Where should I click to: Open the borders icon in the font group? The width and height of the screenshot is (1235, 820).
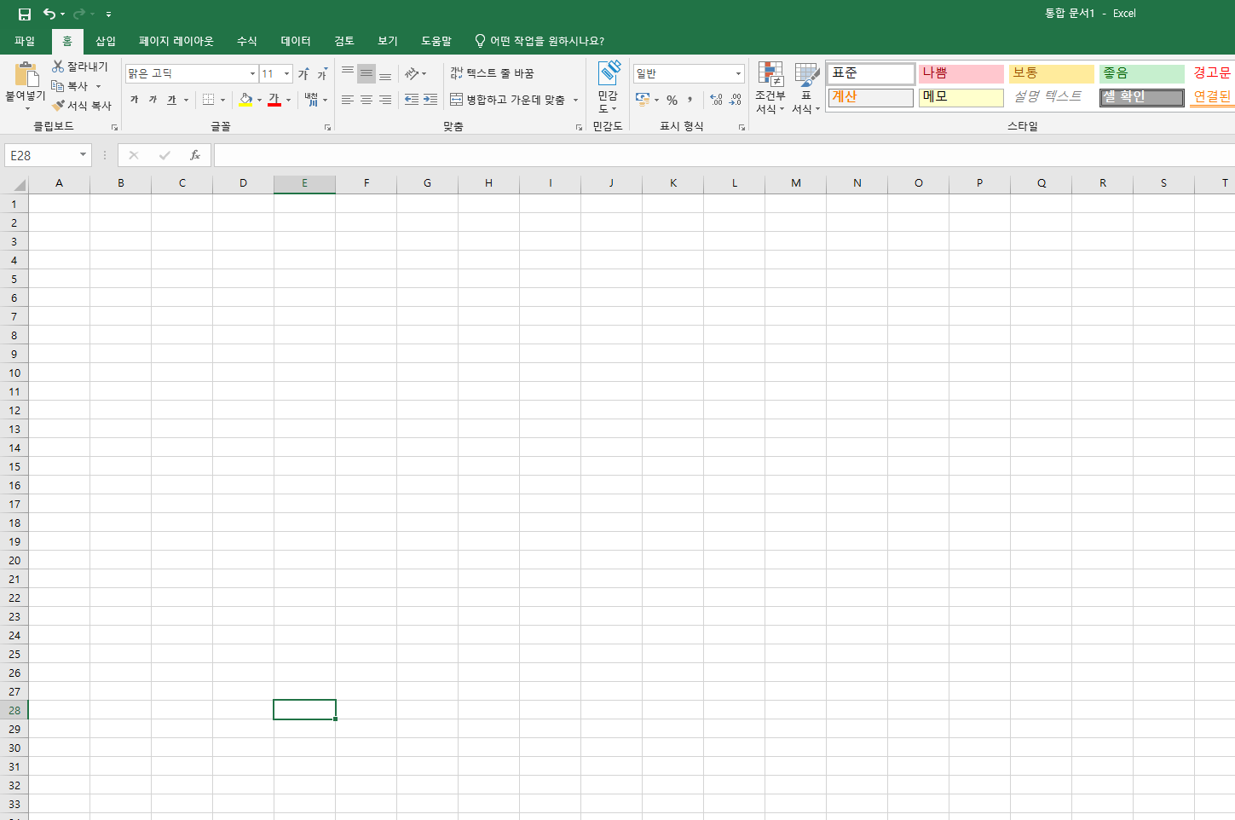(x=209, y=100)
